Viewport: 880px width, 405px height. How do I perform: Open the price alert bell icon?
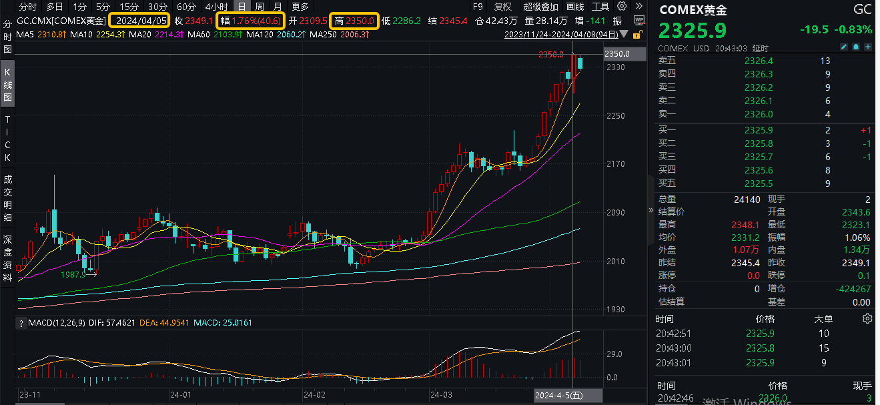pyautogui.click(x=856, y=47)
